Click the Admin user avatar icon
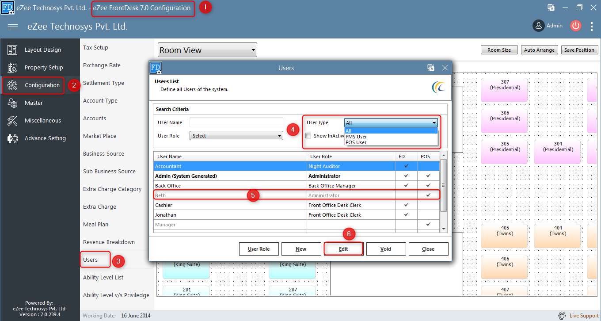The height and width of the screenshot is (321, 601). pos(538,26)
